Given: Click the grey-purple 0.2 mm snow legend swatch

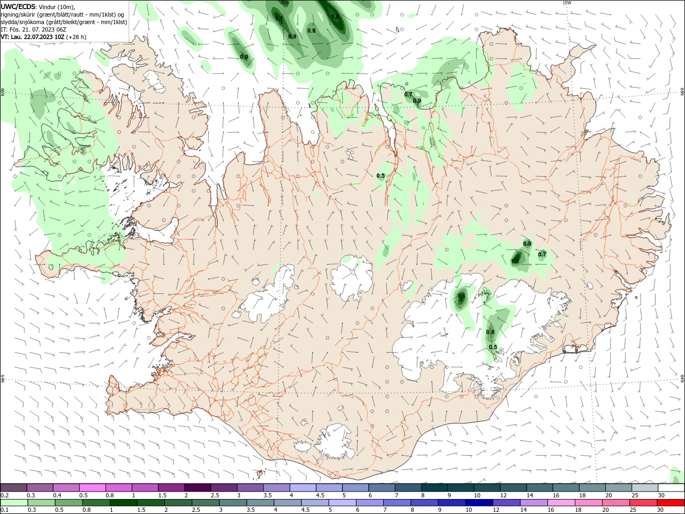Looking at the screenshot, I should (x=13, y=488).
